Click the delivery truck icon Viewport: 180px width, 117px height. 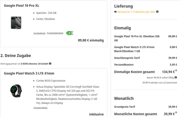point(116,12)
